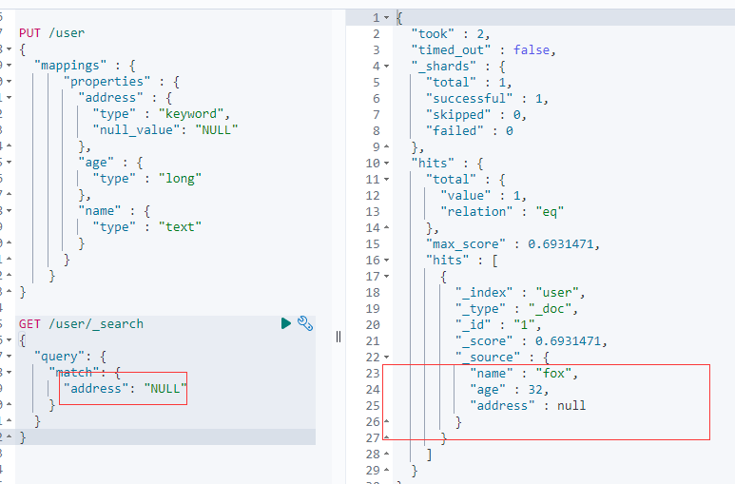Screen dimensions: 735x484
Task: Click line number 15 in response gutter
Action: coord(373,243)
